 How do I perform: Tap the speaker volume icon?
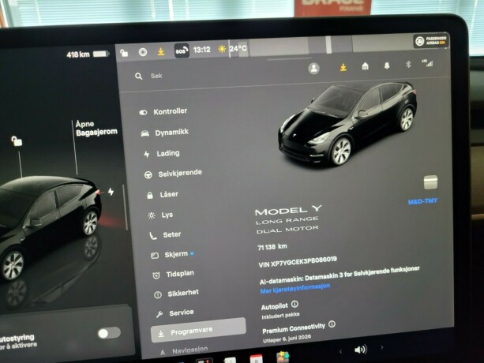361,350
